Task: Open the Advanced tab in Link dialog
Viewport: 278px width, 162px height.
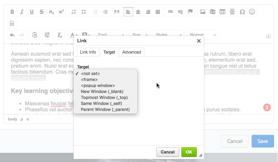Action: coord(132,52)
